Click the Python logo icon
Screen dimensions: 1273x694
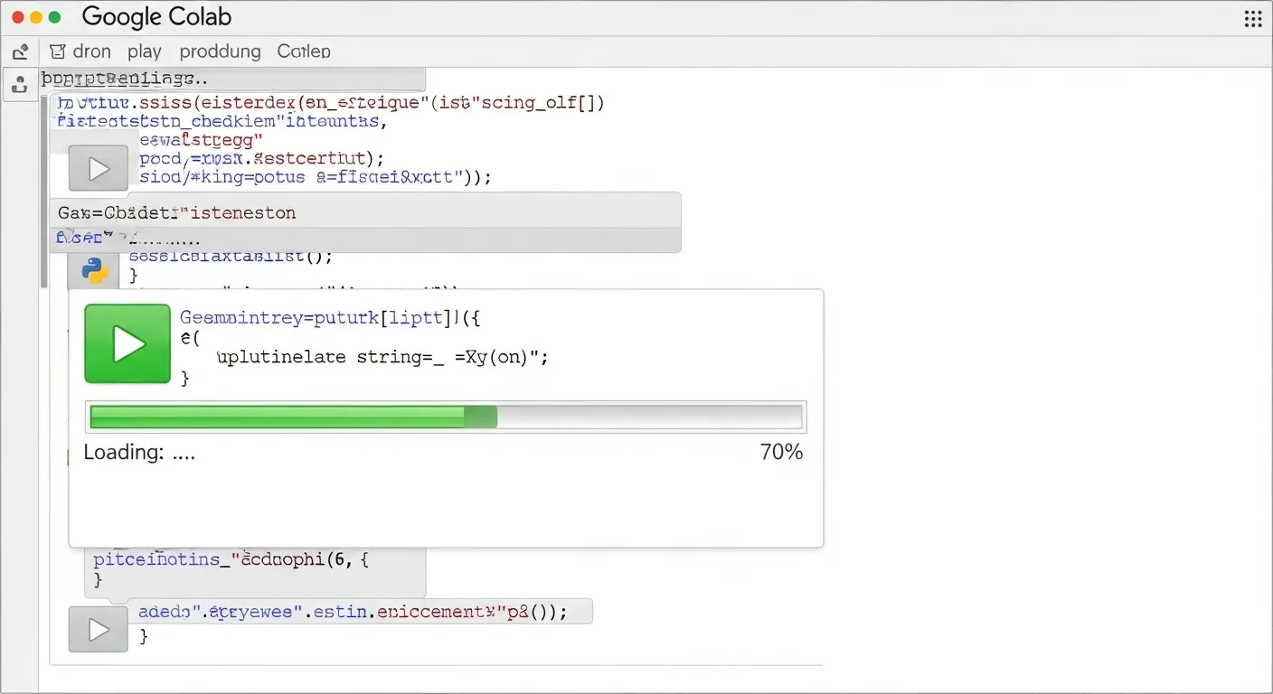pyautogui.click(x=95, y=270)
